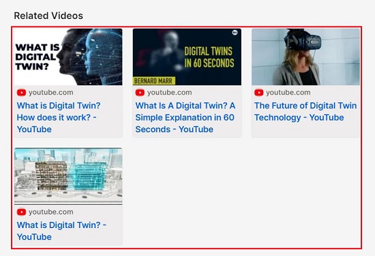
Task: Open 'The Future of Digital Twin Technology' link
Action: 305,112
